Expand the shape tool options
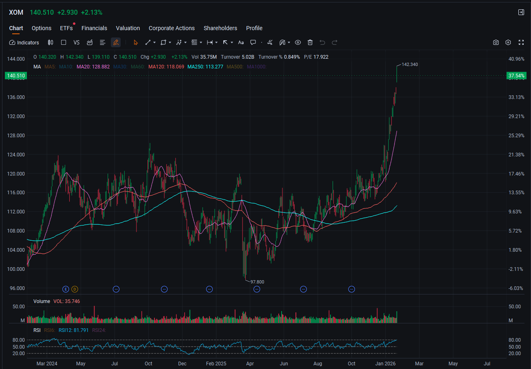 click(170, 42)
